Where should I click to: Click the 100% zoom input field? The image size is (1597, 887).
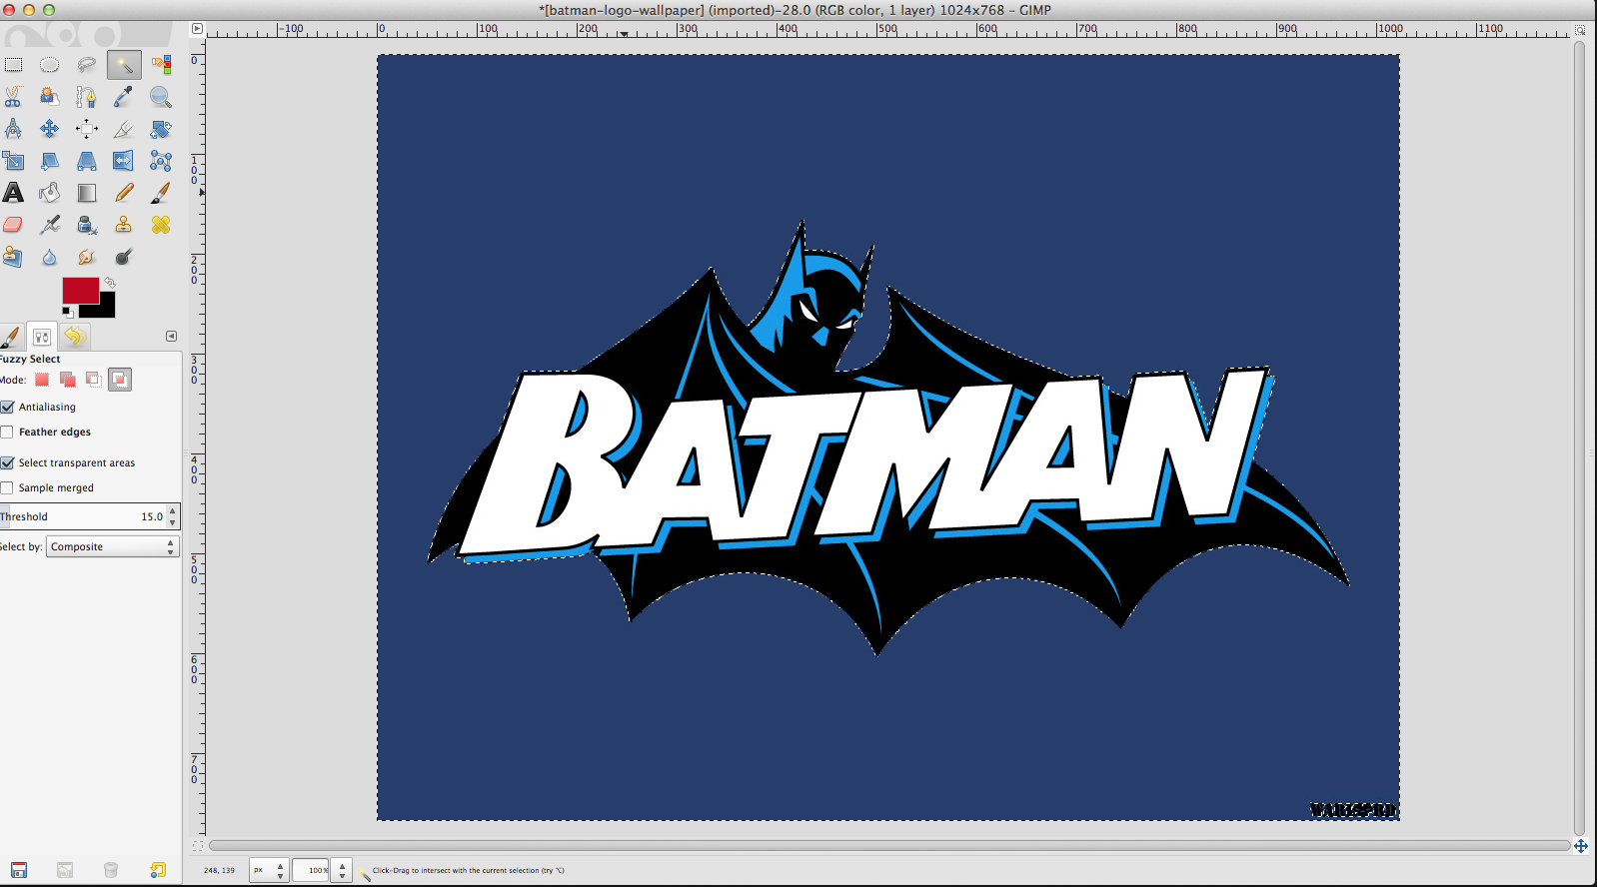click(311, 870)
